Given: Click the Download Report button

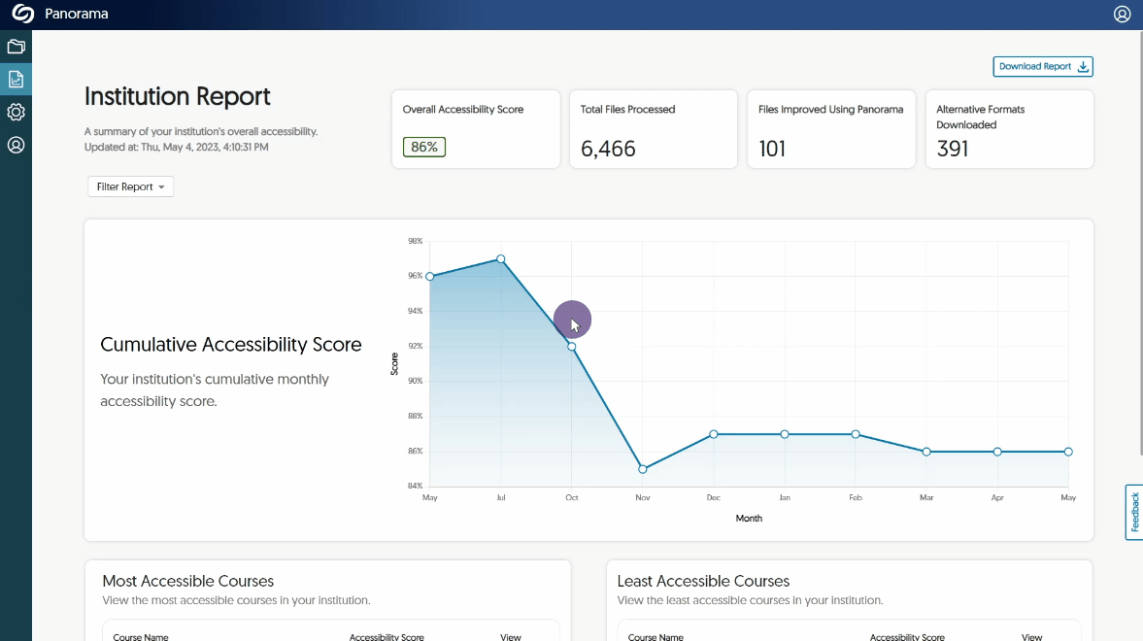Looking at the screenshot, I should pyautogui.click(x=1043, y=67).
